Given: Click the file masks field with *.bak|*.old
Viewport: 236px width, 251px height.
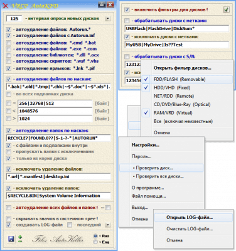Looking at the screenshot, I should (58, 87).
